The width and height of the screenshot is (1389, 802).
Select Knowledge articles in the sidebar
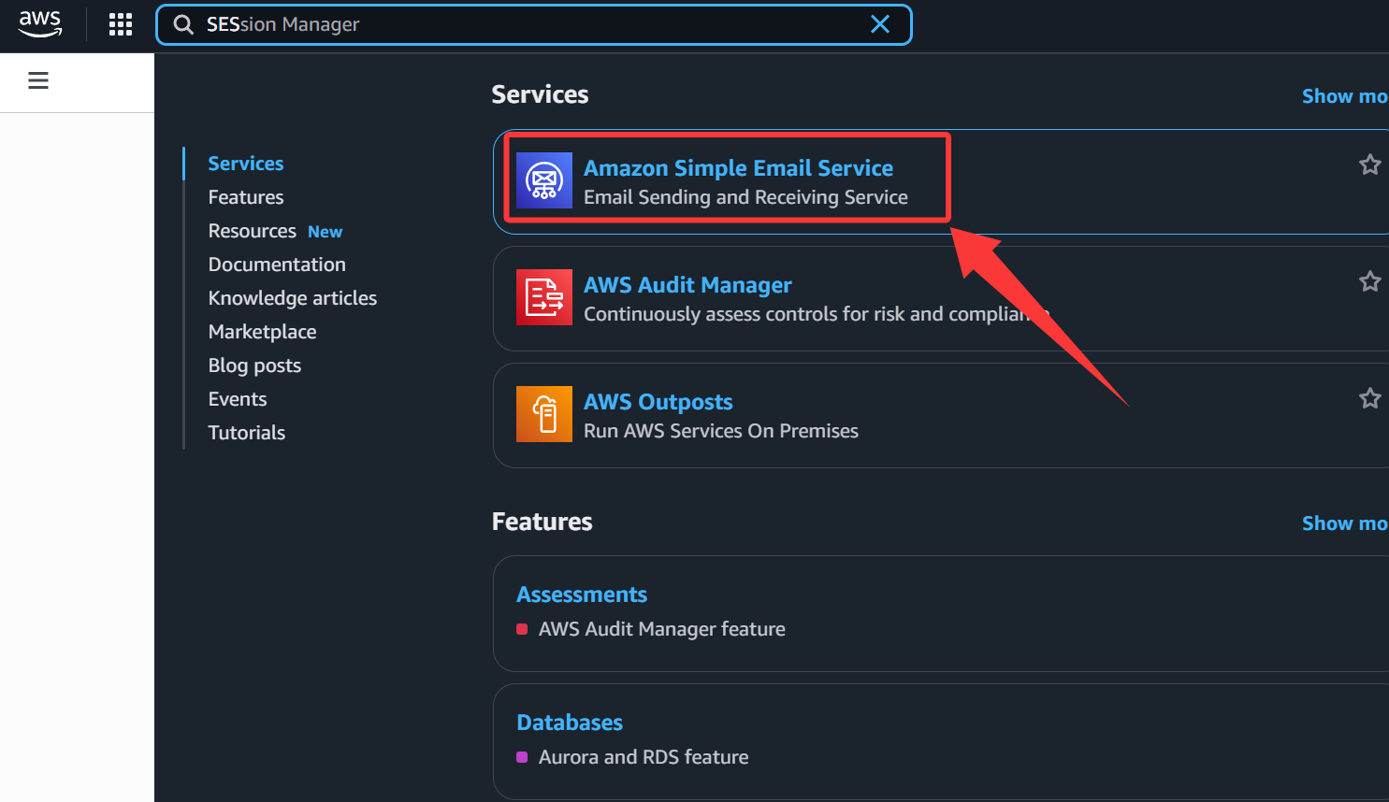pyautogui.click(x=293, y=298)
